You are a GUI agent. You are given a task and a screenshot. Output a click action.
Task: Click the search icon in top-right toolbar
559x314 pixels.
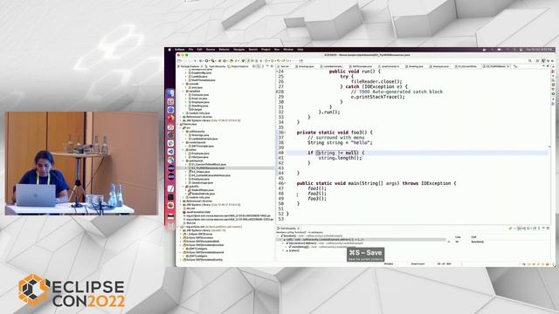point(530,61)
